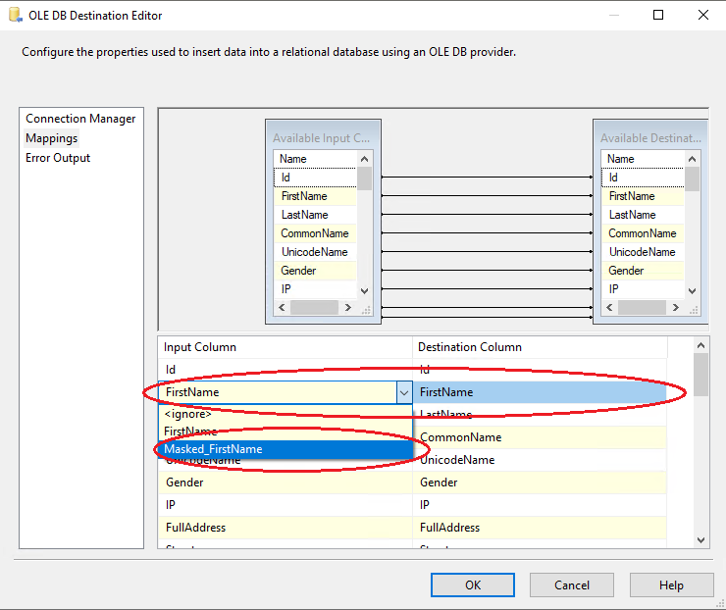
Task: Open the Error Output page
Action: 58,158
